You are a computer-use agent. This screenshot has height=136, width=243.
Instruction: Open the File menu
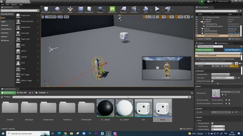click(x=3, y=5)
